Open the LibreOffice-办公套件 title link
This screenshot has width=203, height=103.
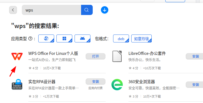(x=147, y=53)
